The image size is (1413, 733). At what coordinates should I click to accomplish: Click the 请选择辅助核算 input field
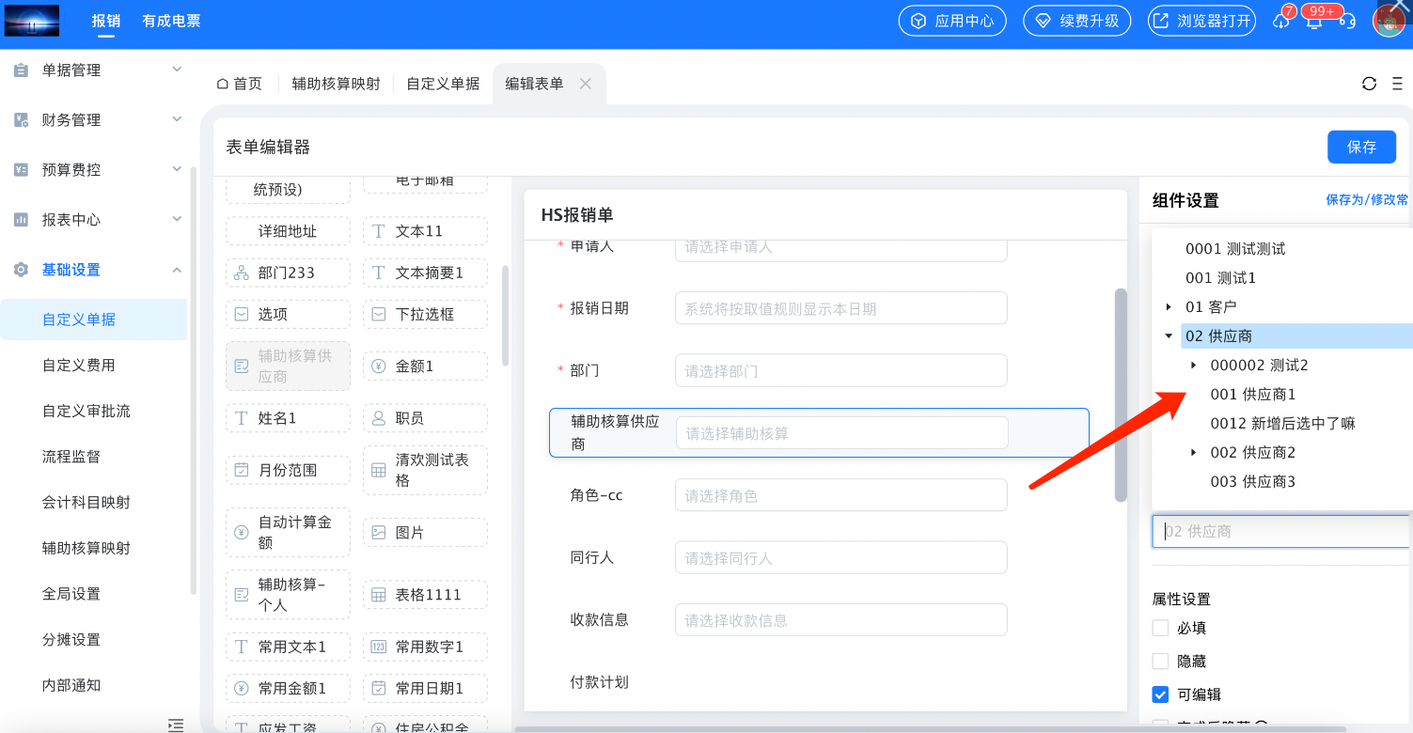point(841,433)
